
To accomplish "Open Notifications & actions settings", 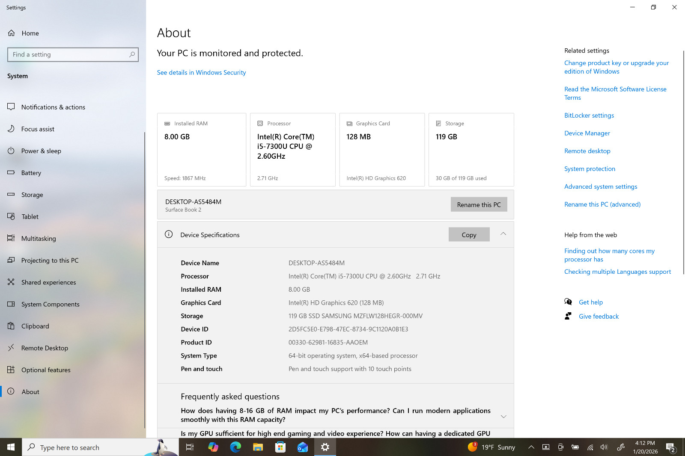I will coord(53,107).
